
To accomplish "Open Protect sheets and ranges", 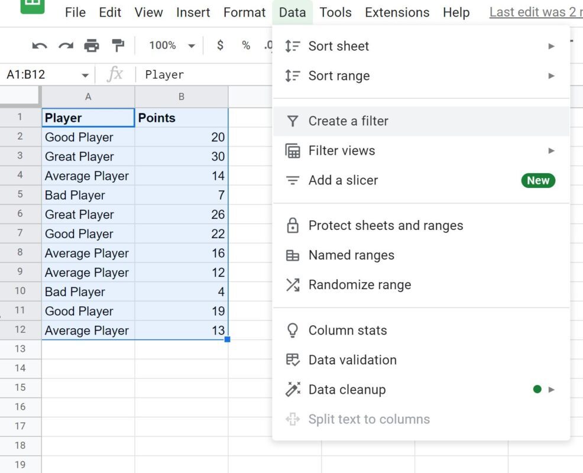I will pyautogui.click(x=421, y=225).
